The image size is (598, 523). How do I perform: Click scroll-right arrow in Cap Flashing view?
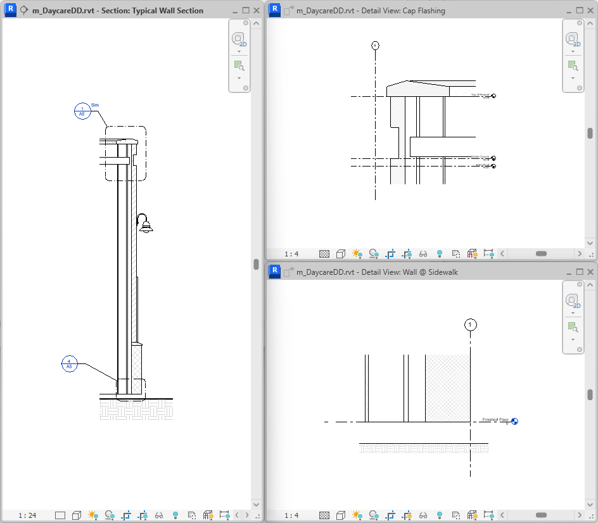[x=580, y=254]
